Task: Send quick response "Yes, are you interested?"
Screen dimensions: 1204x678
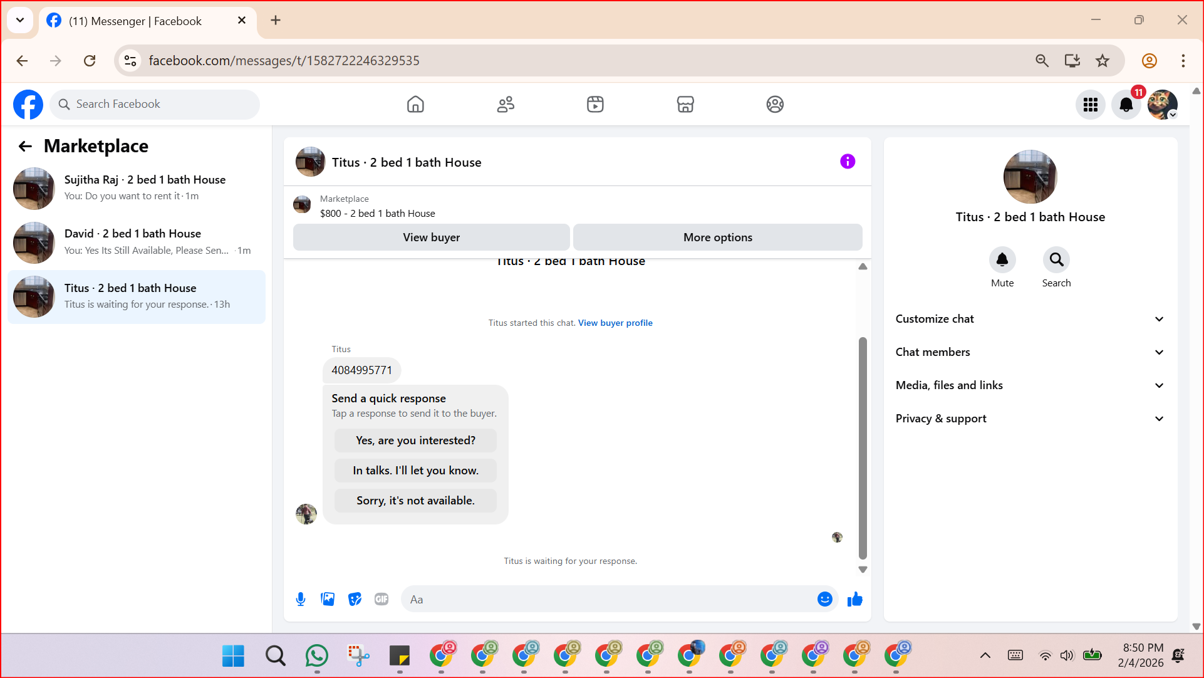Action: pos(415,441)
